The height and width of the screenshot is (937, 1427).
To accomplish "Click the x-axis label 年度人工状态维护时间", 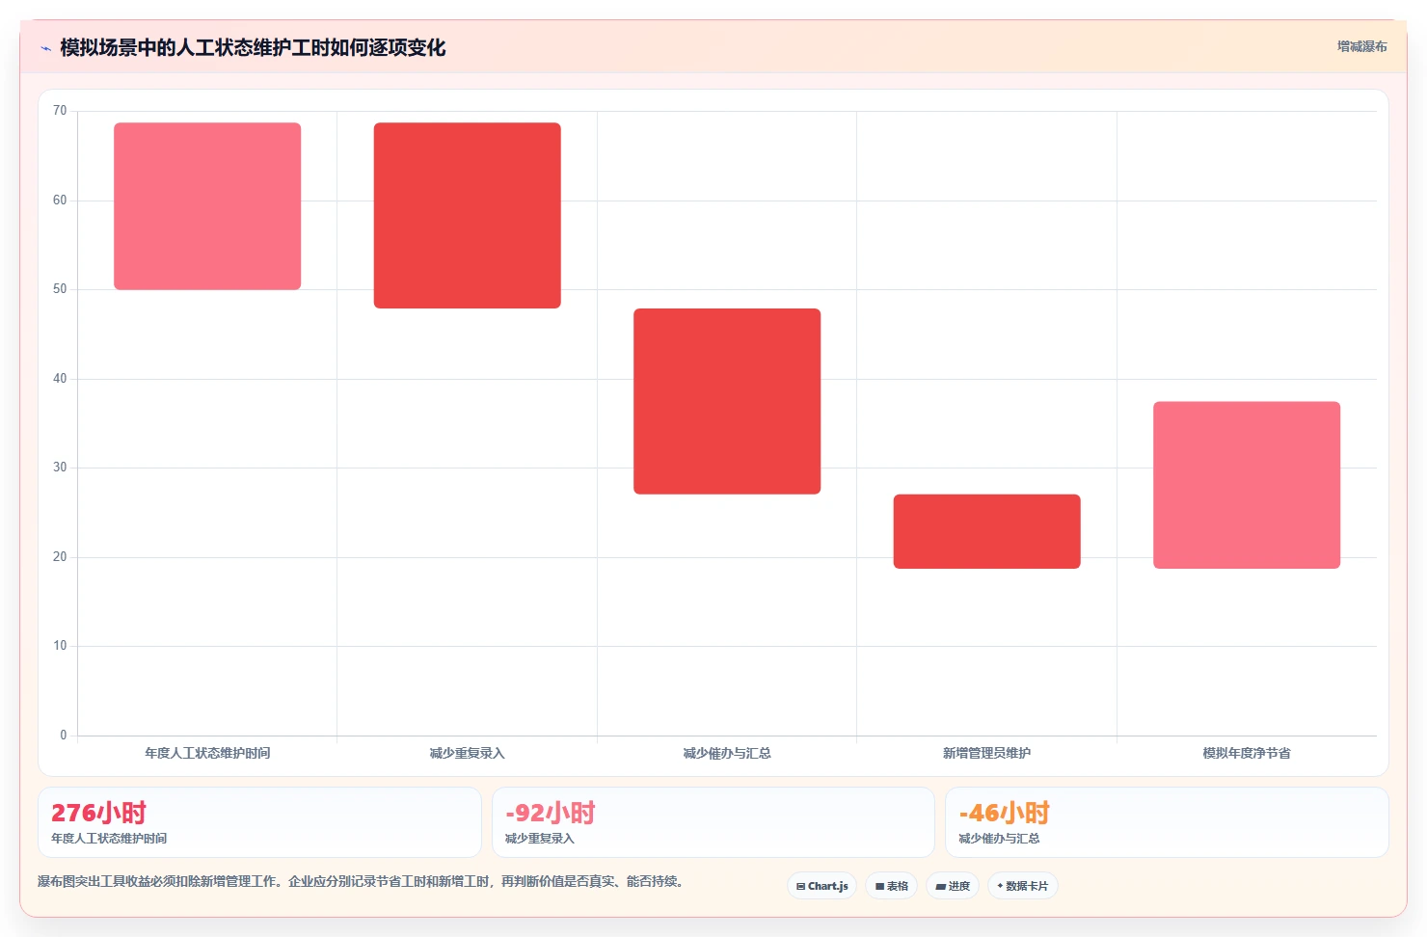I will click(x=207, y=753).
